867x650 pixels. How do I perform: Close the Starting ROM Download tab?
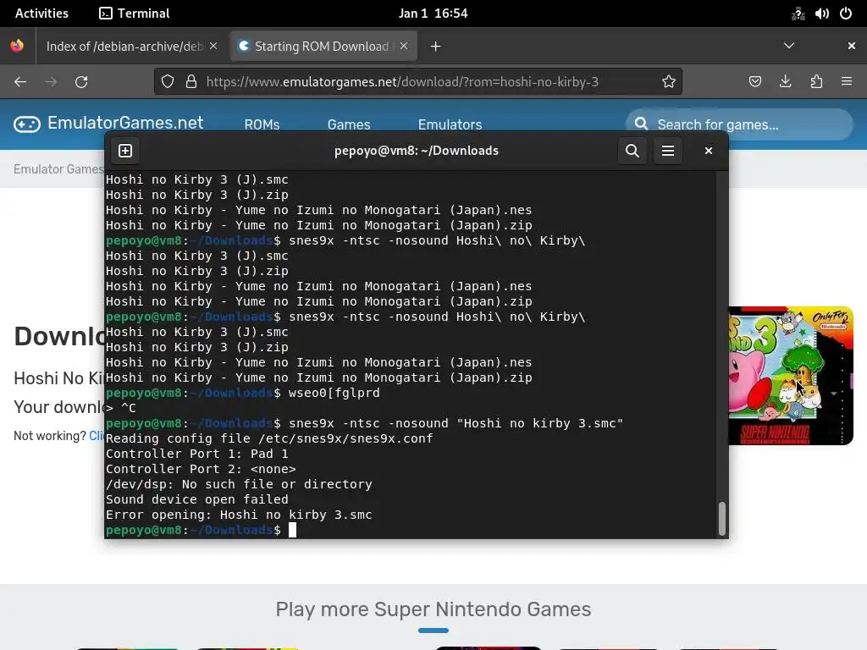coord(404,47)
